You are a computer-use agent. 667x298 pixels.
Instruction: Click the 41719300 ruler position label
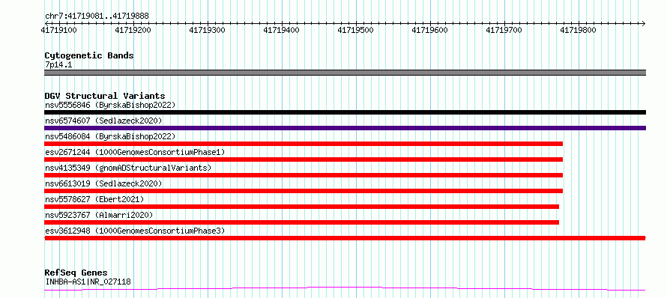207,30
